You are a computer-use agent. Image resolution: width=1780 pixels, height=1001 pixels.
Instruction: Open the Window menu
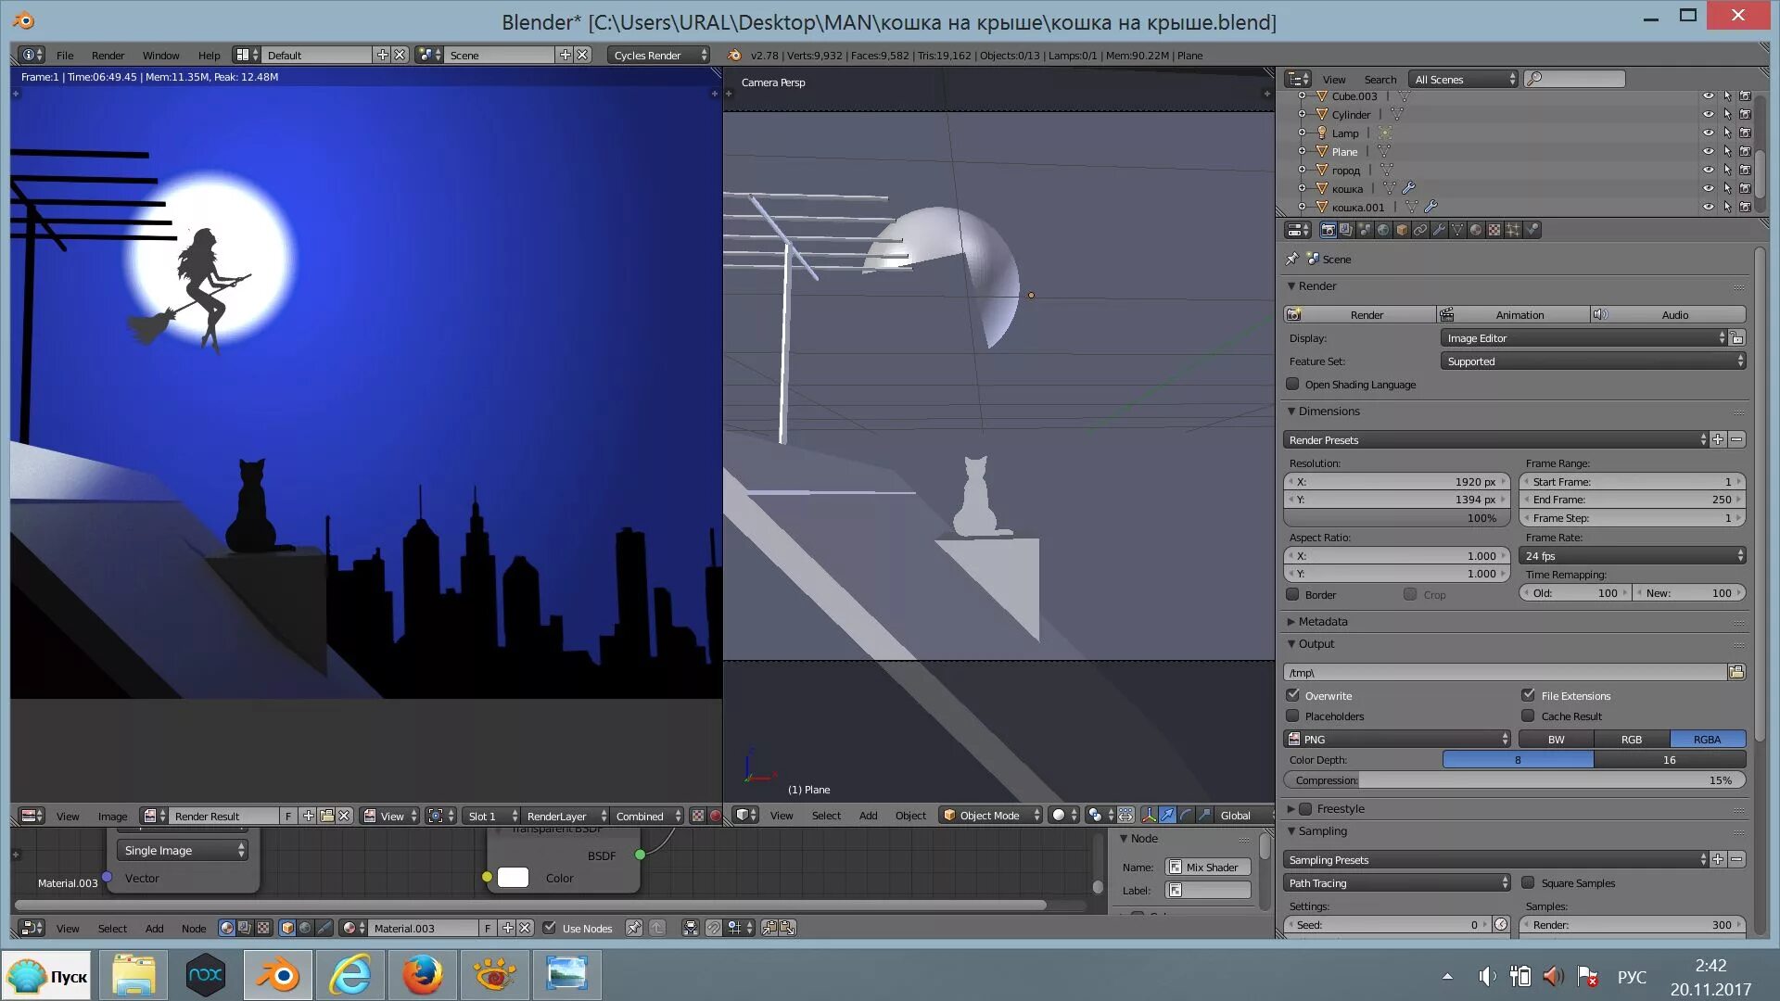point(160,55)
